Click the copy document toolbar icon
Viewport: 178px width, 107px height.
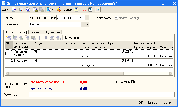click(28, 9)
